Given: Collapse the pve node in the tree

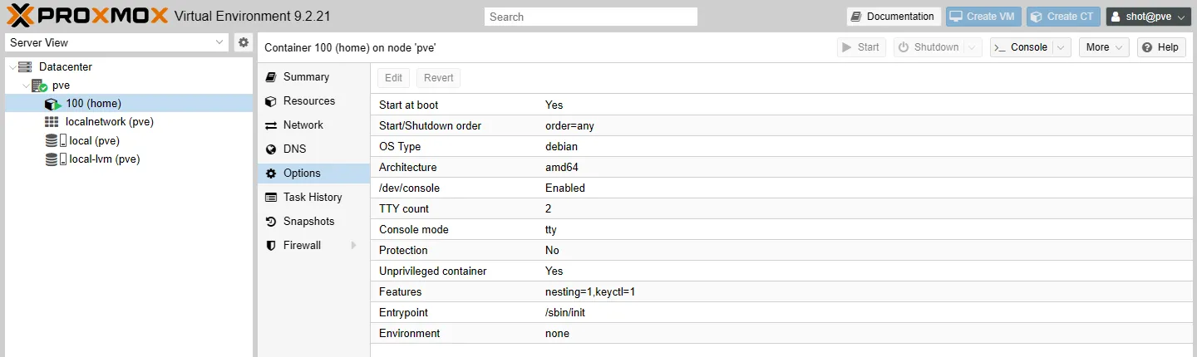Looking at the screenshot, I should 25,86.
